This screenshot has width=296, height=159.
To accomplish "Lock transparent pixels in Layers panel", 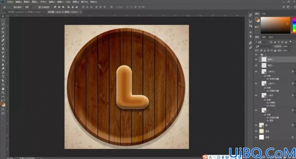I will click(x=261, y=50).
